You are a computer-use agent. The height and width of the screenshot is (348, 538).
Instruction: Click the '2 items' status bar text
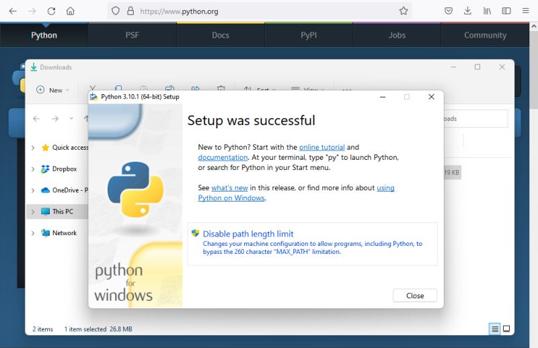click(x=43, y=329)
